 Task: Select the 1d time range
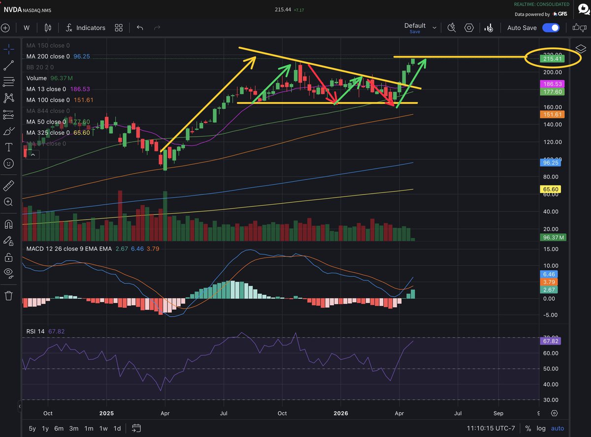click(x=117, y=428)
